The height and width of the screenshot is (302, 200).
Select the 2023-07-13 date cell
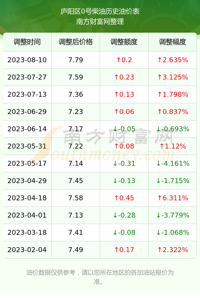coord(27,94)
